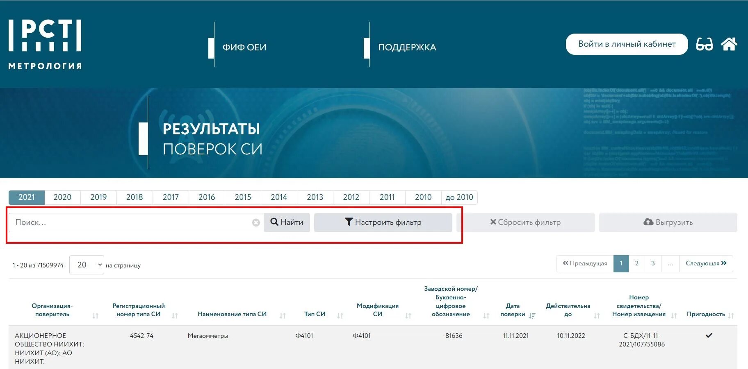Select pagination page 1
This screenshot has height=369, width=748.
click(x=621, y=264)
